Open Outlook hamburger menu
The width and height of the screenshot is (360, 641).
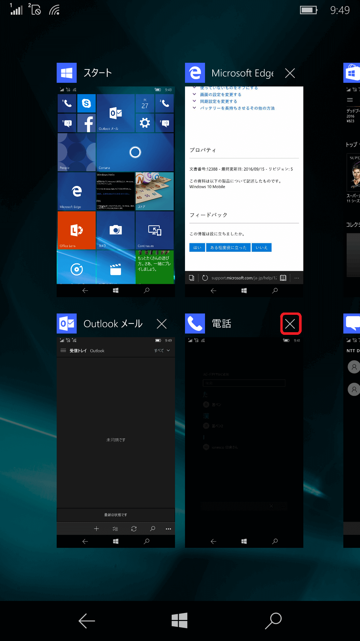(x=63, y=351)
